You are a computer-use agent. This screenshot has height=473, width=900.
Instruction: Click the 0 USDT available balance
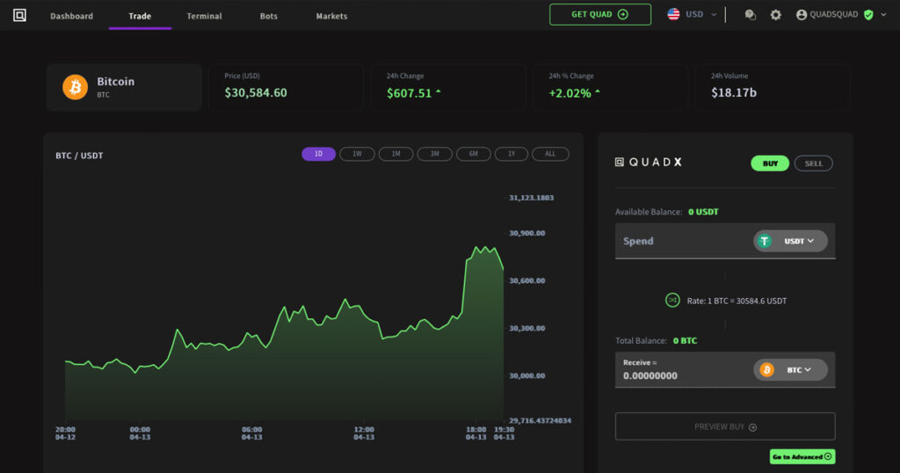(x=703, y=212)
